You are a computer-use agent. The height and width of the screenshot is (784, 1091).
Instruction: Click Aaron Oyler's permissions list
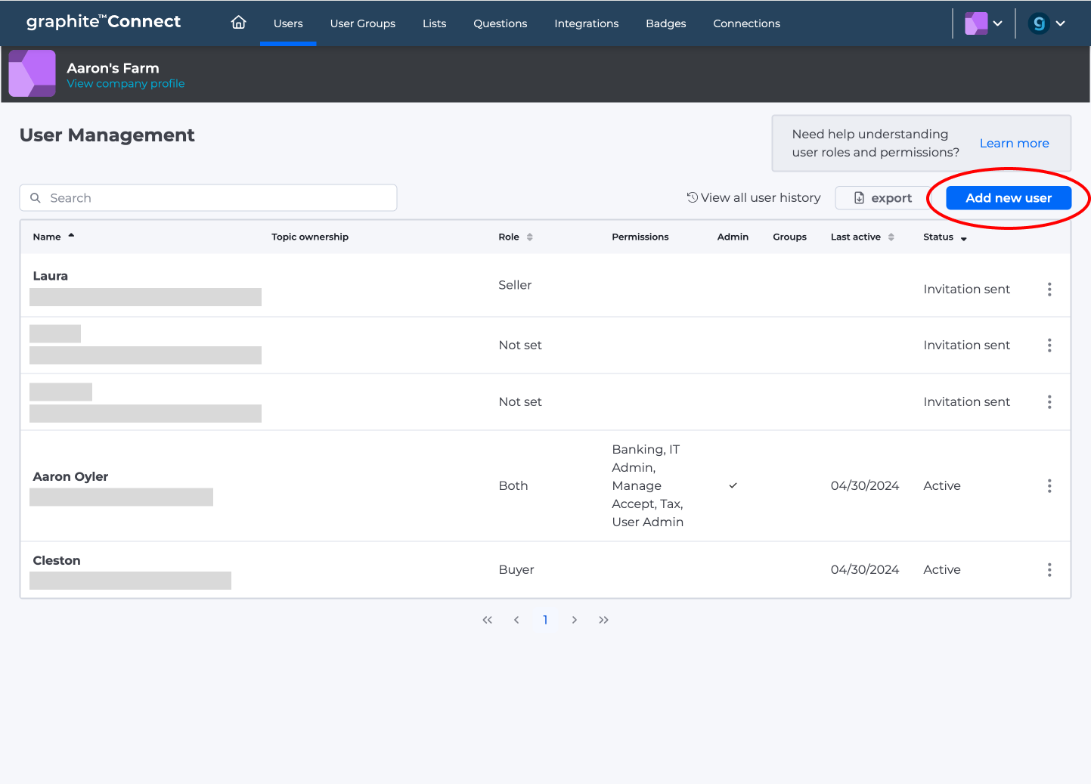(648, 486)
